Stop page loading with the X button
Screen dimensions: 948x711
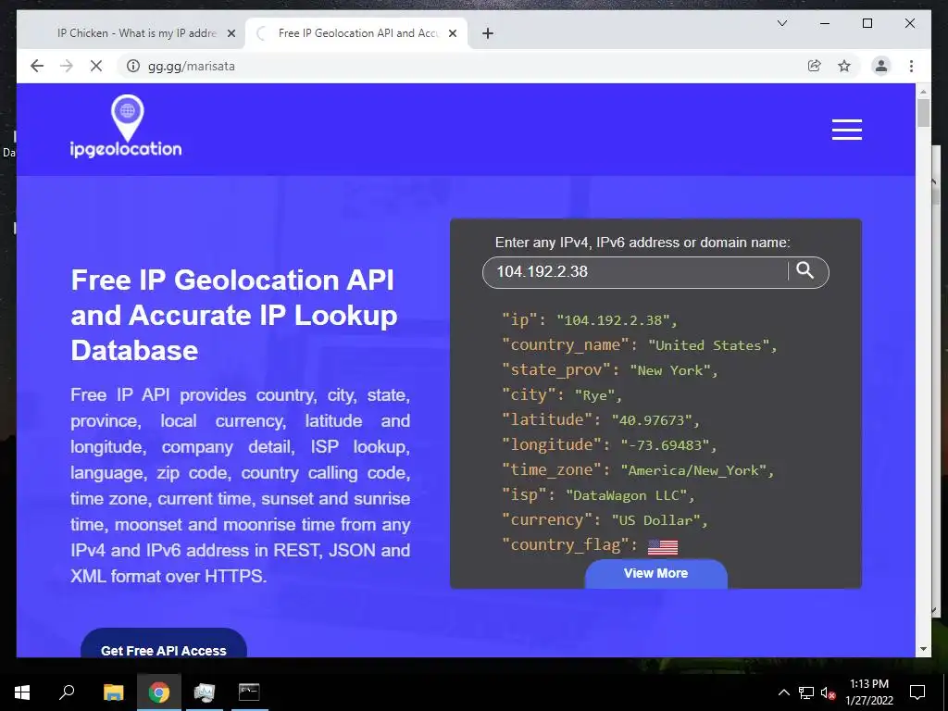96,66
